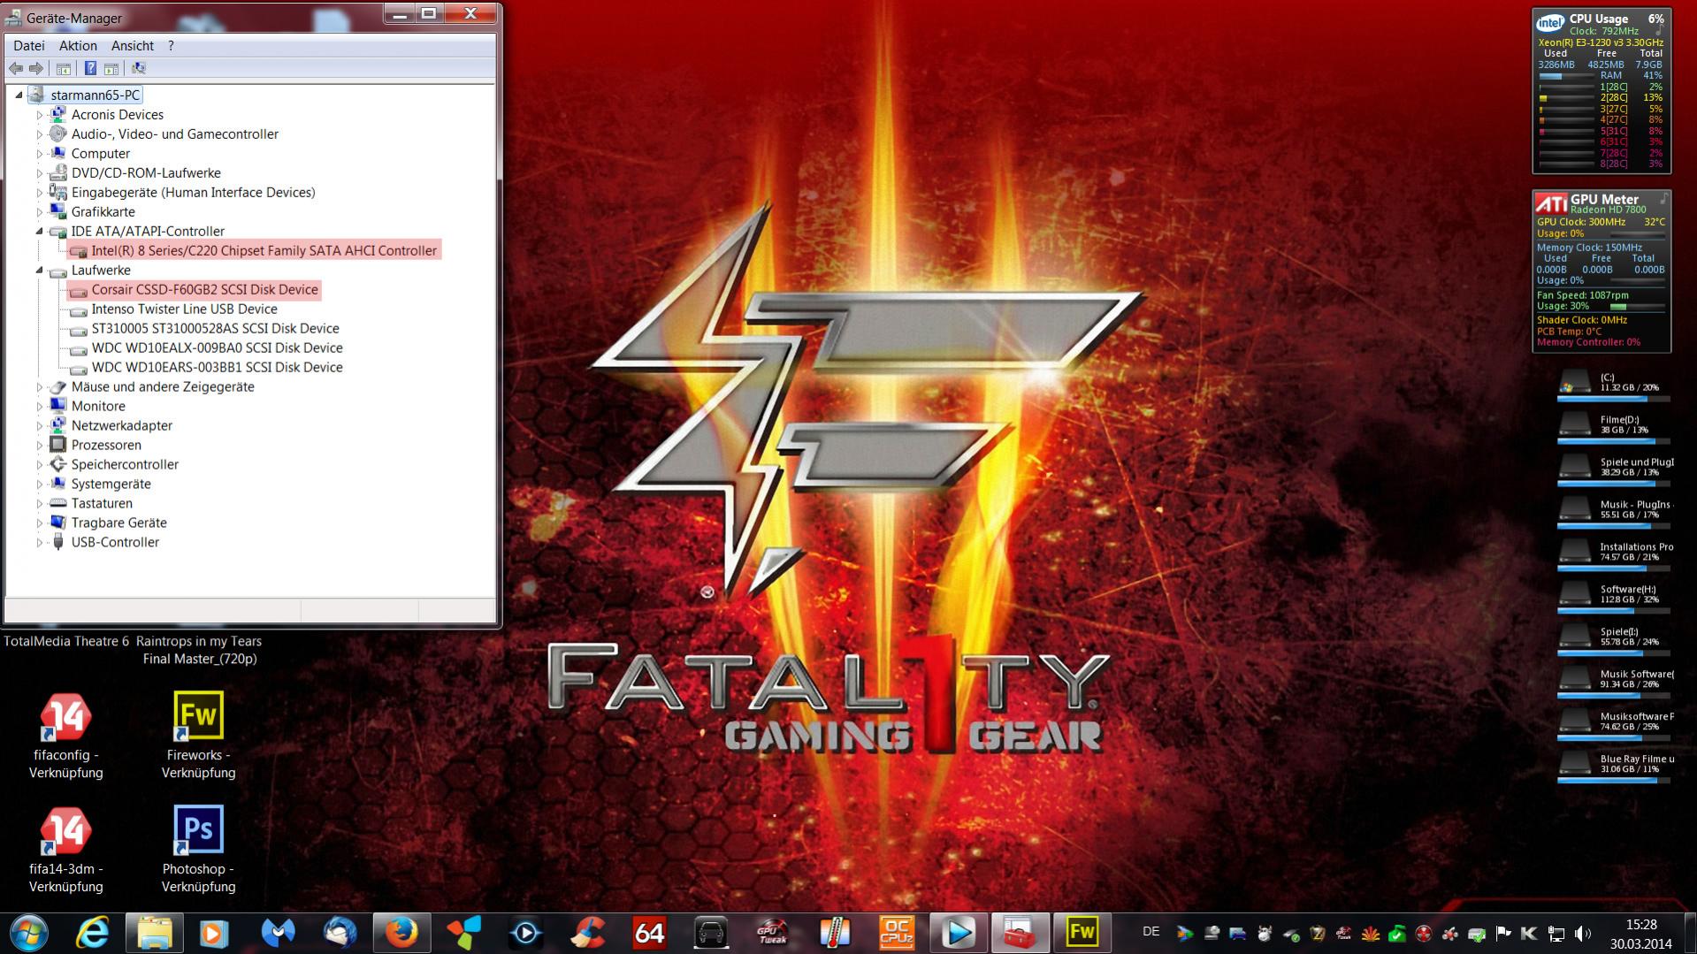Select Eingabegeräte (Human Interface Devices)
Viewport: 1697px width, 954px height.
click(x=193, y=193)
